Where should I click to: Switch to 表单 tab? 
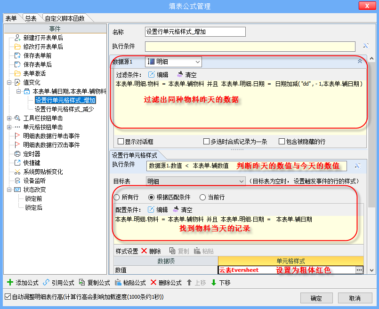tap(11, 18)
